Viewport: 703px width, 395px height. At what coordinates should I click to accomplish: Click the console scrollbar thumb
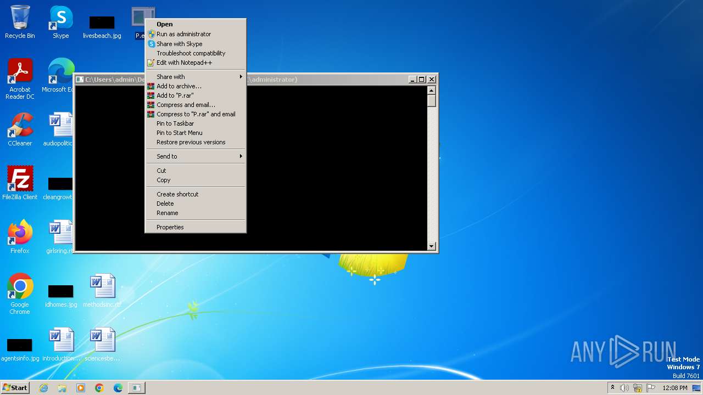pos(432,101)
